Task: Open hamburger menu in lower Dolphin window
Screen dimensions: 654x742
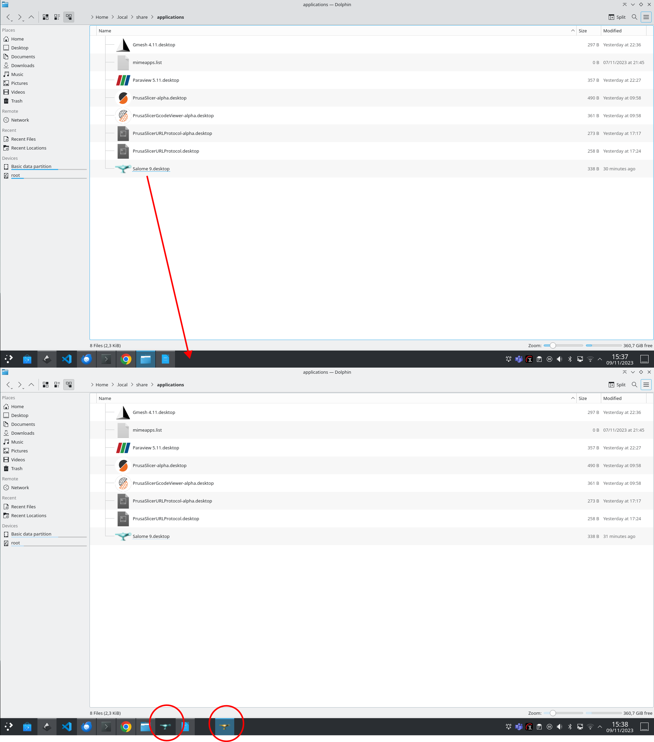Action: [x=646, y=385]
